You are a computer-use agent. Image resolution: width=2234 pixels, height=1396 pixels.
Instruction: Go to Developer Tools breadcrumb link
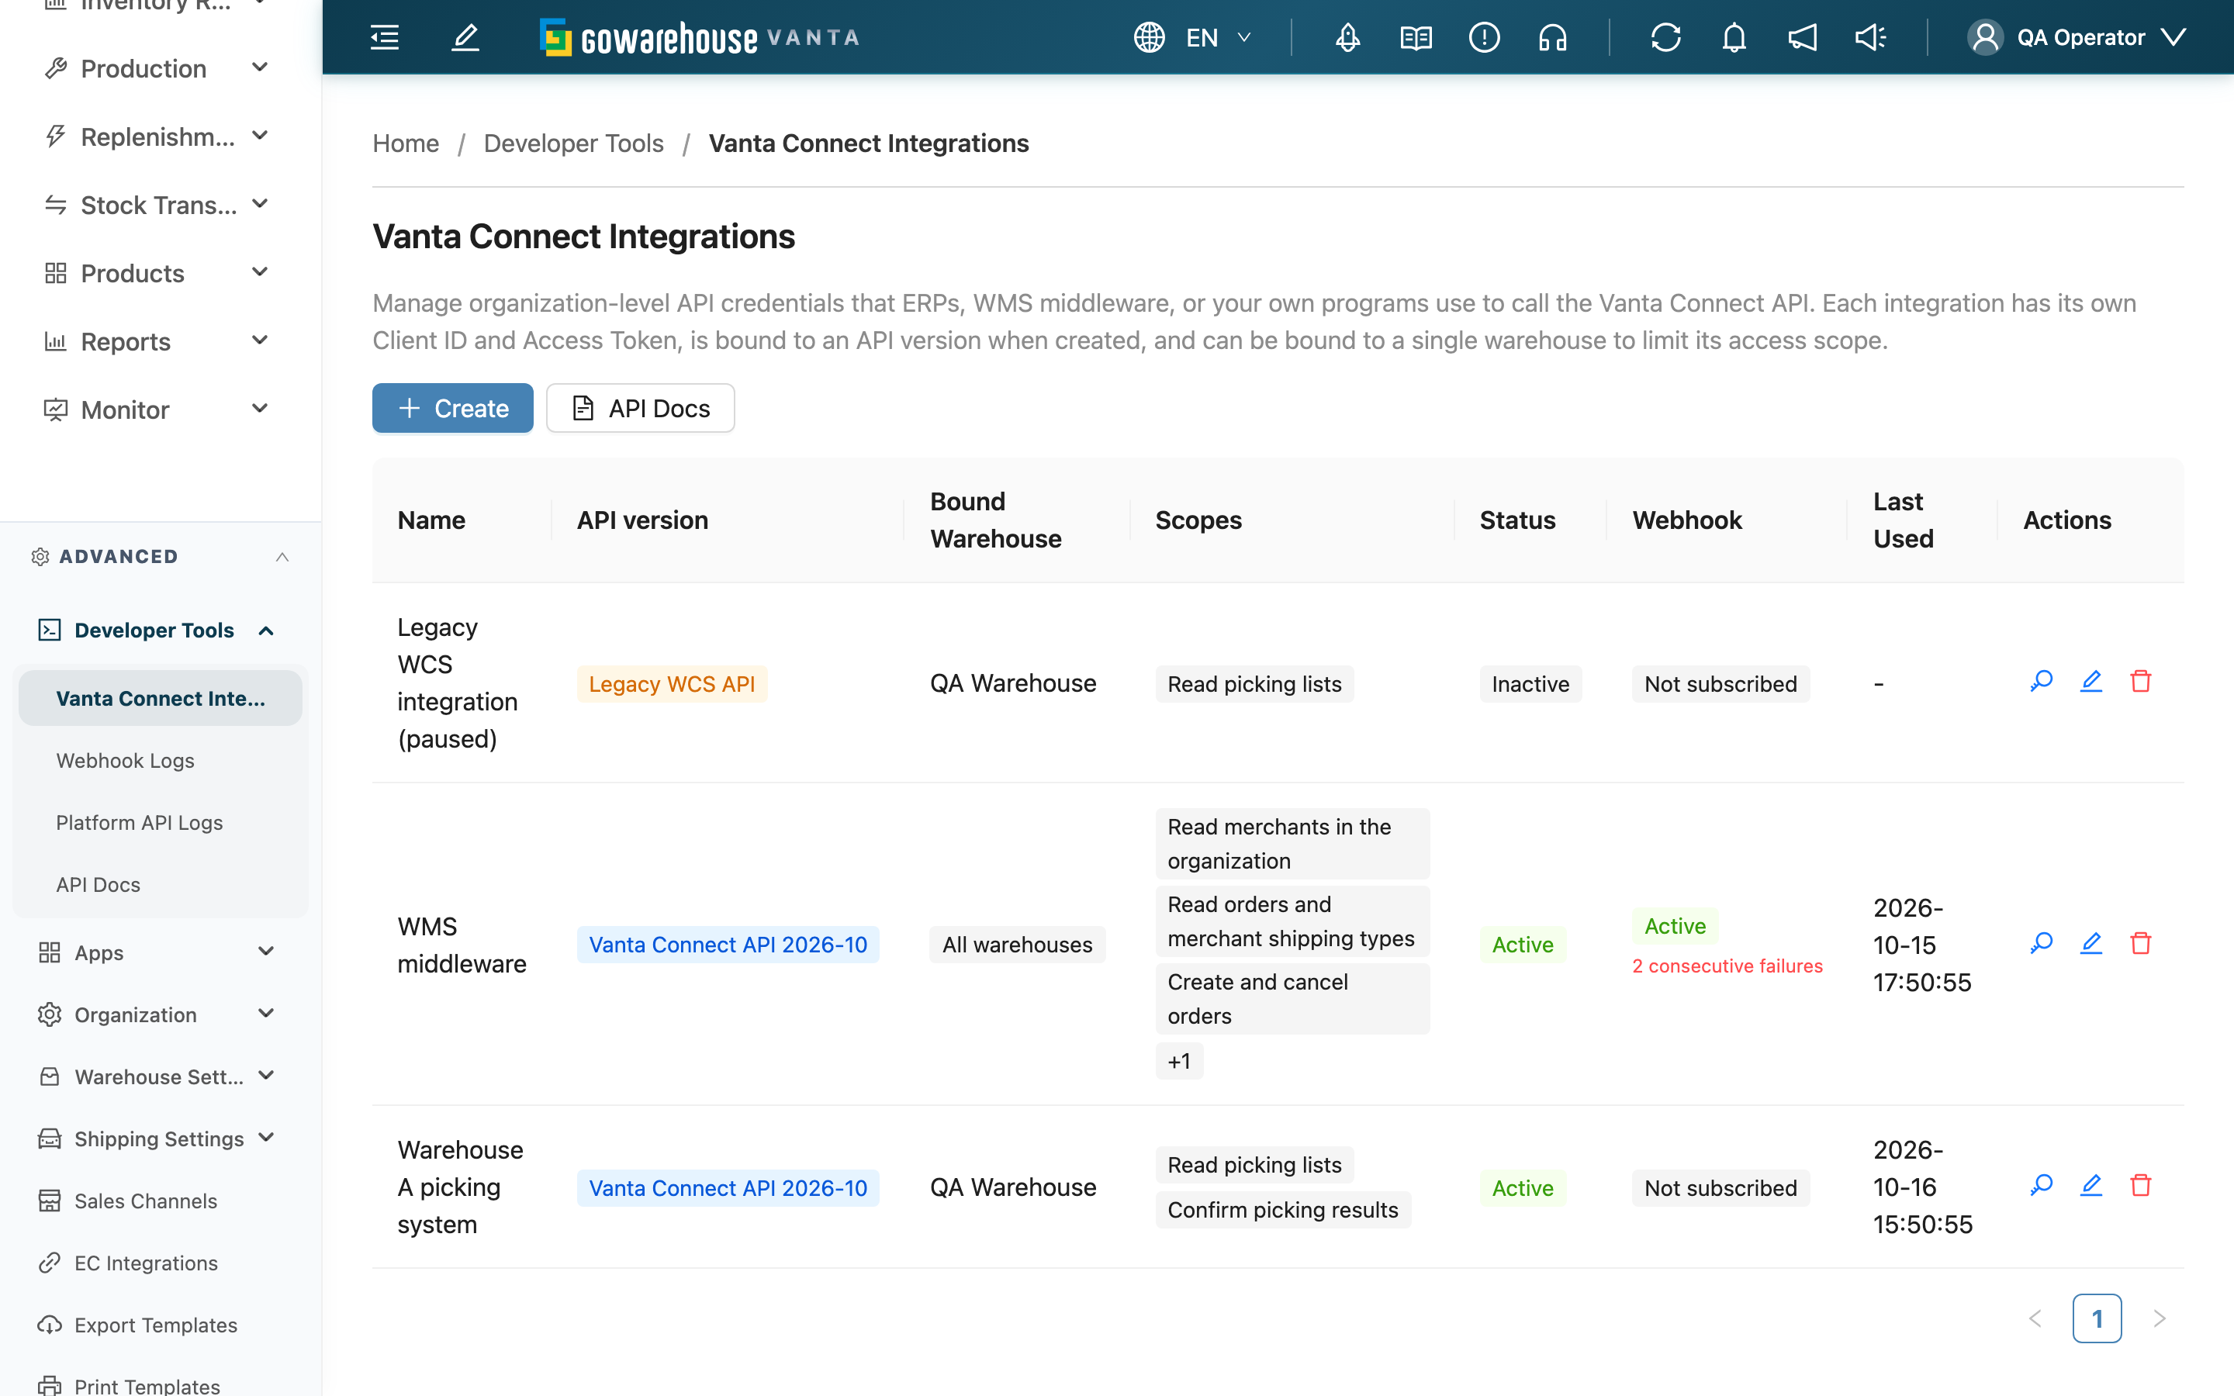[573, 143]
